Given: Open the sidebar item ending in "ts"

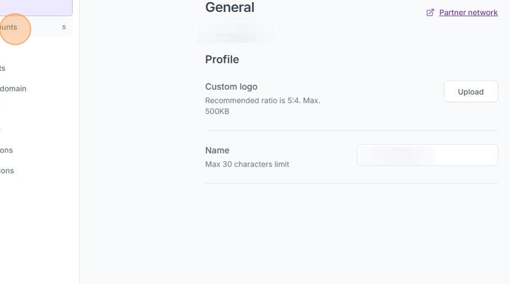Looking at the screenshot, I should click(3, 68).
